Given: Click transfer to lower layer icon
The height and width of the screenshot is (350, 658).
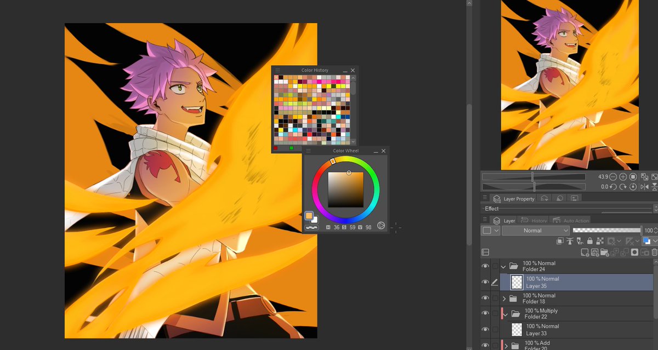Looking at the screenshot, I should 615,252.
